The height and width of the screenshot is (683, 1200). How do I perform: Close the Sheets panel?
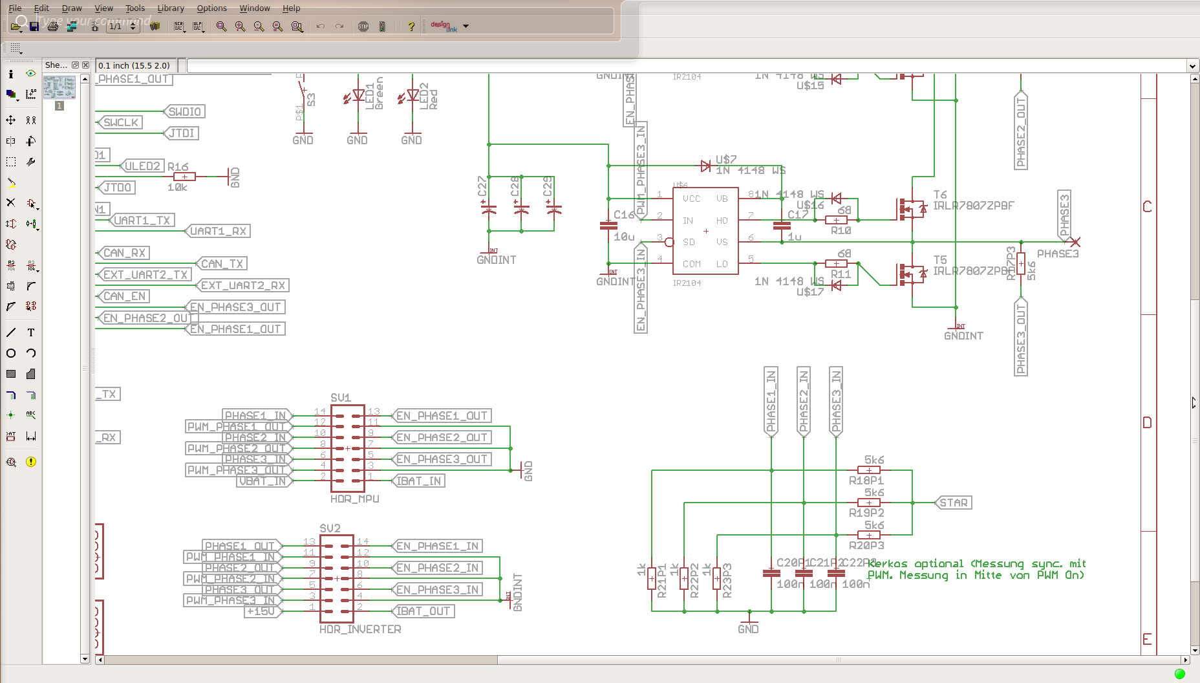85,65
